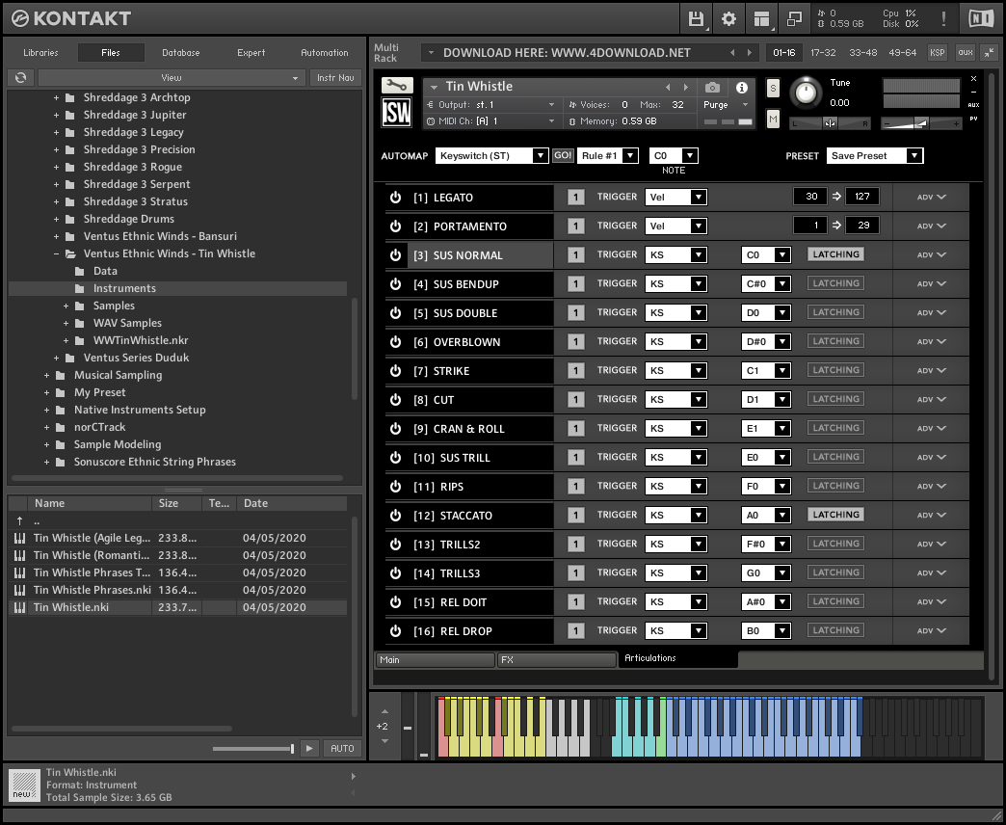
Task: Click the ISW instrument logo
Action: pos(396,112)
